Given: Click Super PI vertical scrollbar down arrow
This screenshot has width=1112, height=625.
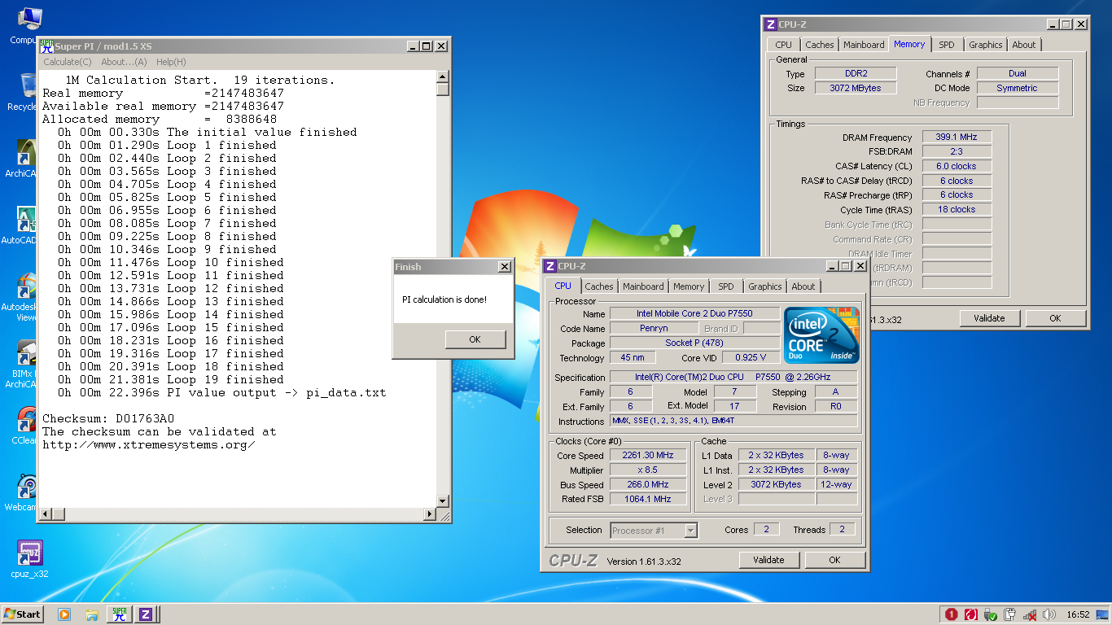Looking at the screenshot, I should coord(443,501).
